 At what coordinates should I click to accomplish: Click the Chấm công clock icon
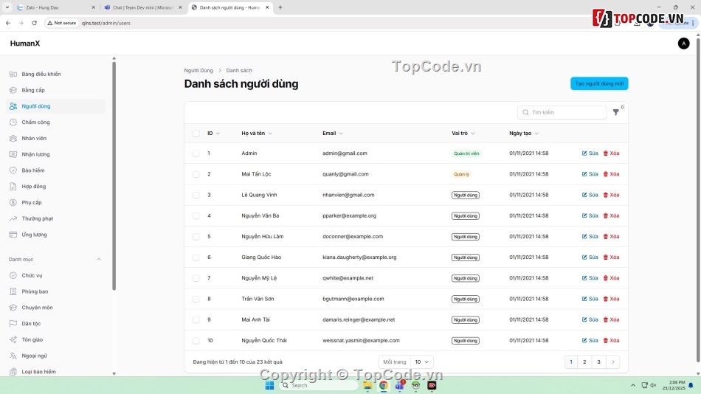tap(13, 122)
